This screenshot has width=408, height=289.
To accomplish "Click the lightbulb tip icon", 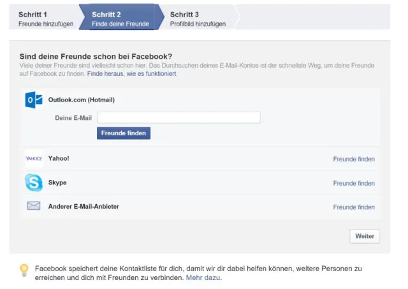I will (24, 270).
